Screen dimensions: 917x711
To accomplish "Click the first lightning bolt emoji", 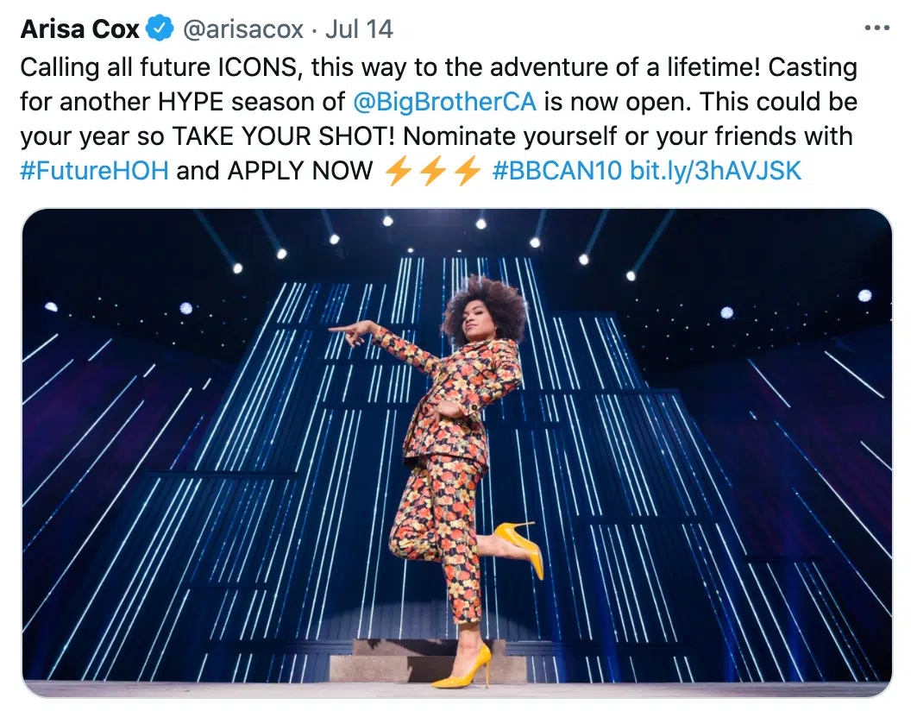I will coord(399,172).
